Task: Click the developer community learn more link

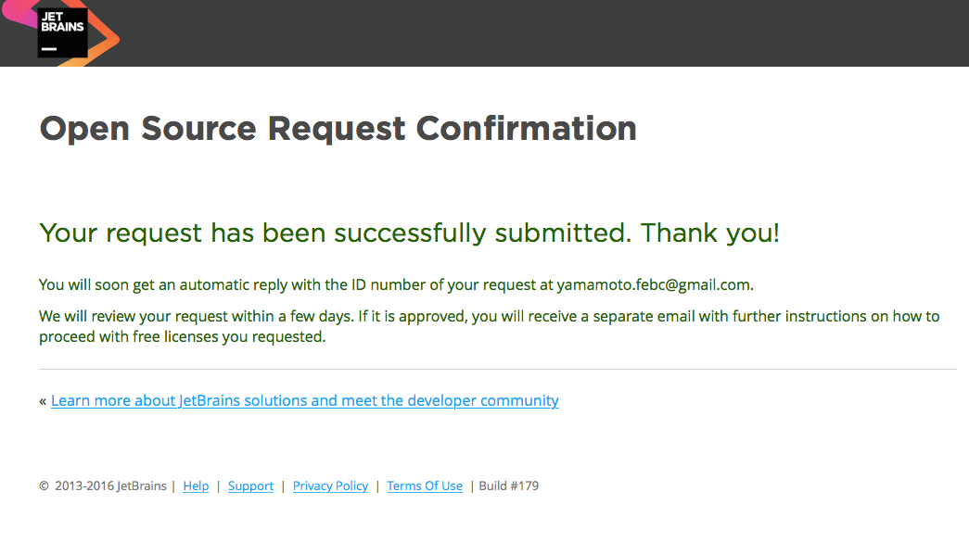Action: (x=305, y=400)
